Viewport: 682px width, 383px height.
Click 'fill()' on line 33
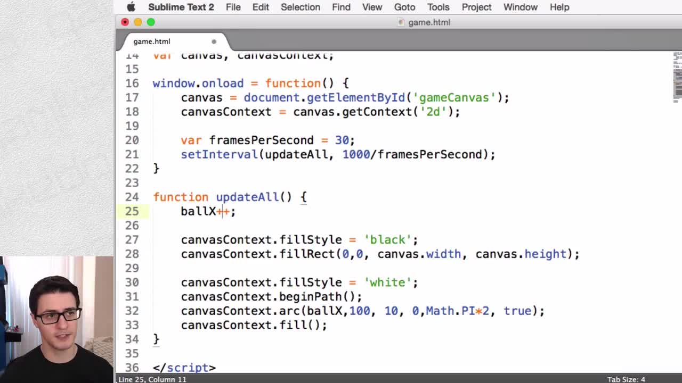coord(301,325)
